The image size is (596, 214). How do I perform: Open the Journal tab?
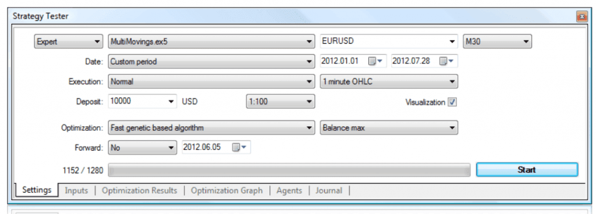pos(328,191)
